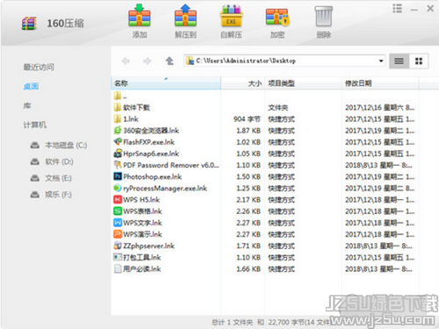Sort by the 修改日期 column header
Screen dimensions: 439x329
[x=380, y=83]
